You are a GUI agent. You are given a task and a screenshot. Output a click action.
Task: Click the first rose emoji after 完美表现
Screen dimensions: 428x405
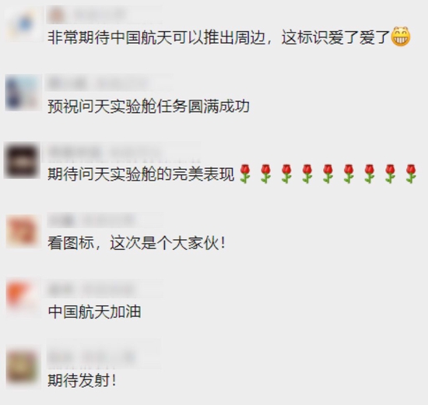pyautogui.click(x=245, y=174)
